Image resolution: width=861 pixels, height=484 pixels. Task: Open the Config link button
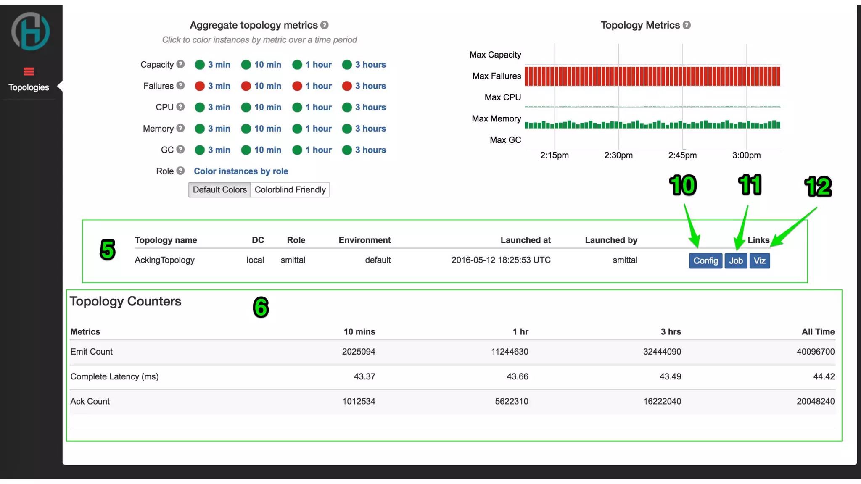[x=705, y=261]
